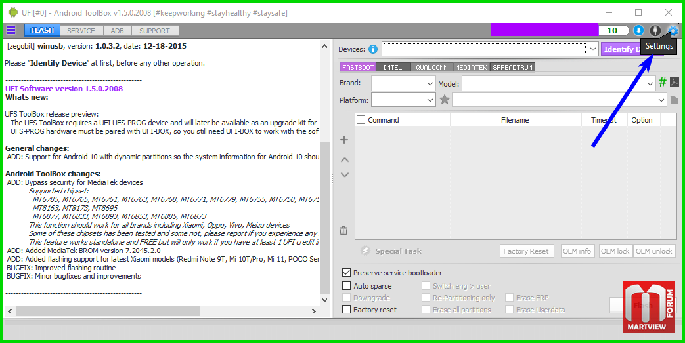Select the QUALCOMM mode tab
Screen dimensions: 685x343
coord(431,67)
